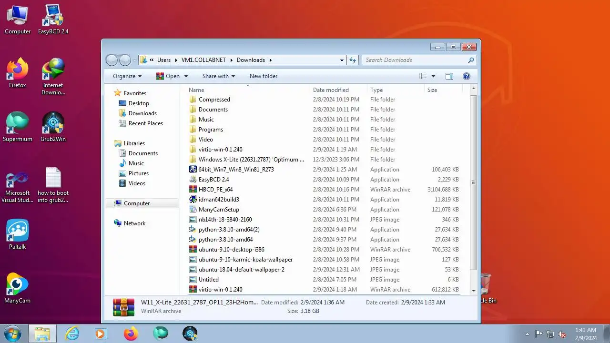Click the Open toolbar button
The image size is (610, 343).
[x=168, y=76]
